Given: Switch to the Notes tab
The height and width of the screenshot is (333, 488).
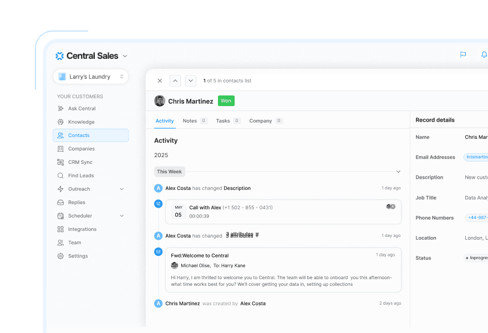Looking at the screenshot, I should coord(195,121).
